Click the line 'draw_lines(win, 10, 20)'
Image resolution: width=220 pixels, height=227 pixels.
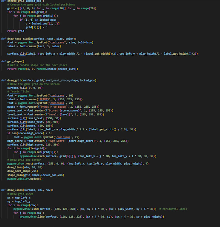[x=25, y=168]
